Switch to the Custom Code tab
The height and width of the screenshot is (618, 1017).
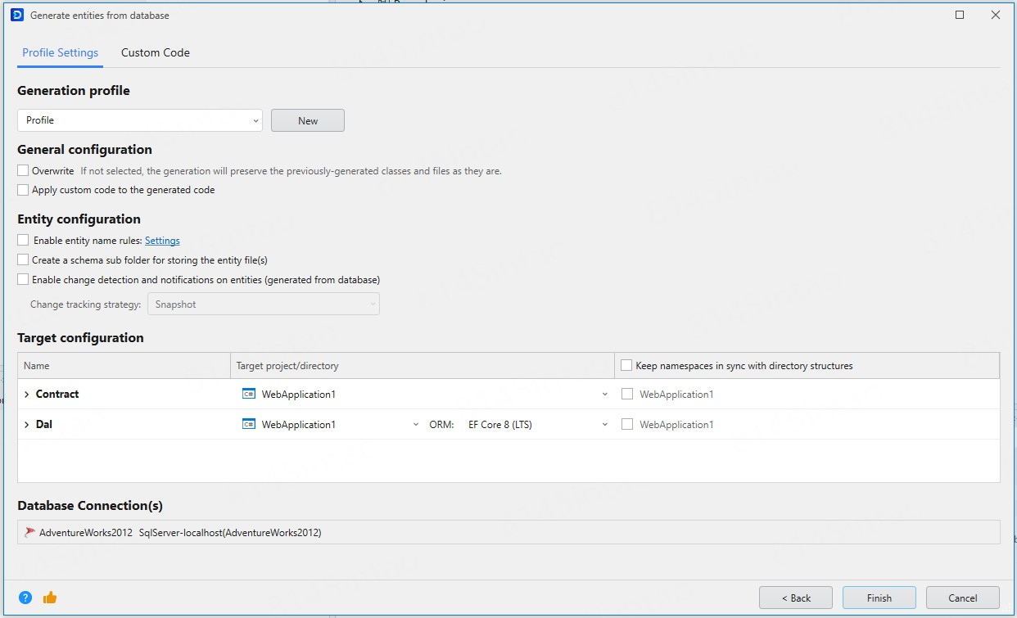tap(155, 52)
